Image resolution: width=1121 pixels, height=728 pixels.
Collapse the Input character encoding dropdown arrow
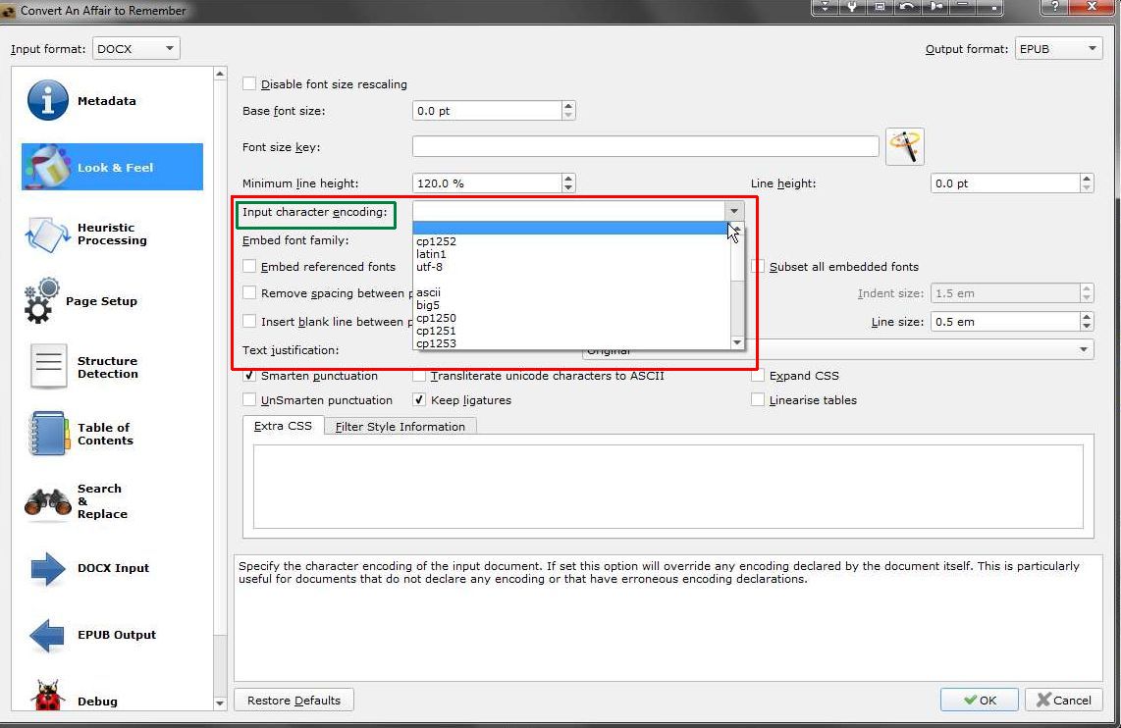click(734, 212)
